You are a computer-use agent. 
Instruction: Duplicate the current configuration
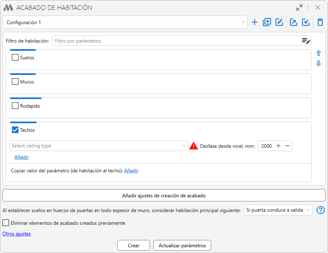click(267, 23)
